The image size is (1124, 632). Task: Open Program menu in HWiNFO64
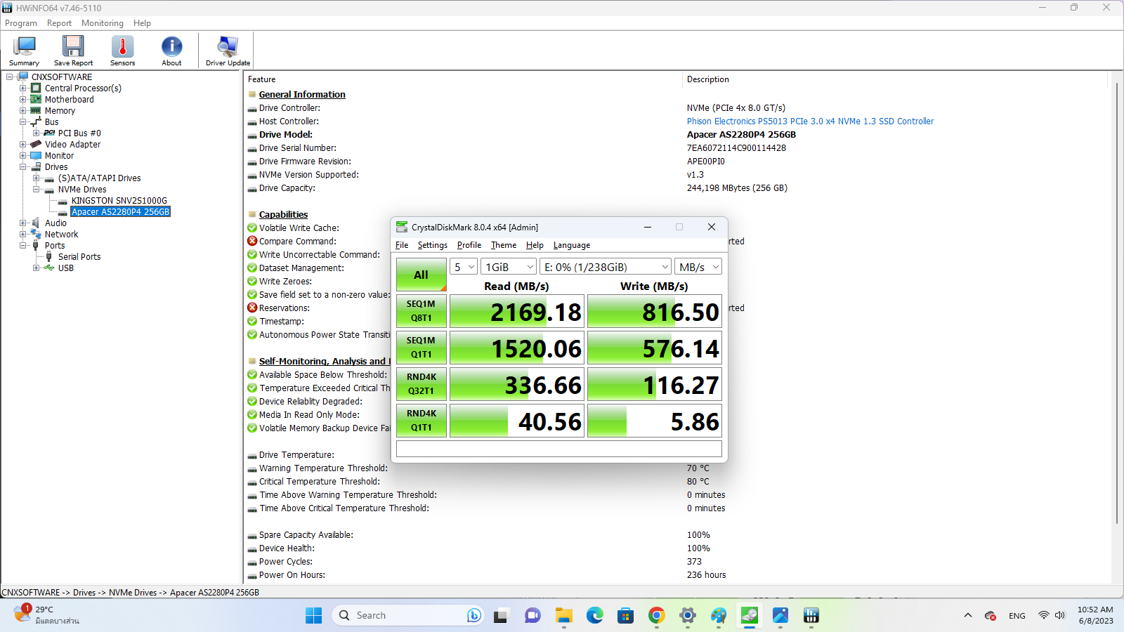[21, 23]
